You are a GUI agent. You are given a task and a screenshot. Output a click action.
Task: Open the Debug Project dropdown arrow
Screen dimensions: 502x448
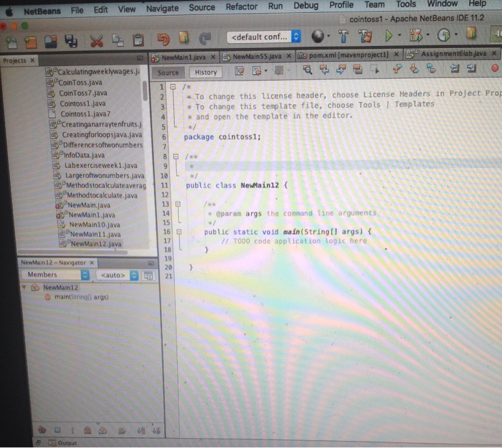click(x=427, y=34)
